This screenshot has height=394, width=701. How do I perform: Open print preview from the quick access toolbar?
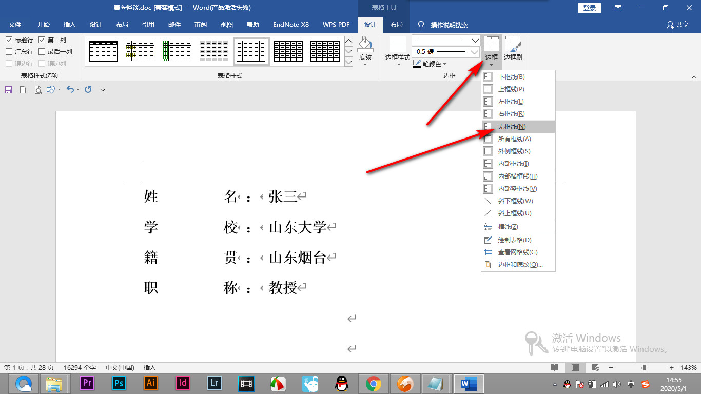[x=37, y=90]
